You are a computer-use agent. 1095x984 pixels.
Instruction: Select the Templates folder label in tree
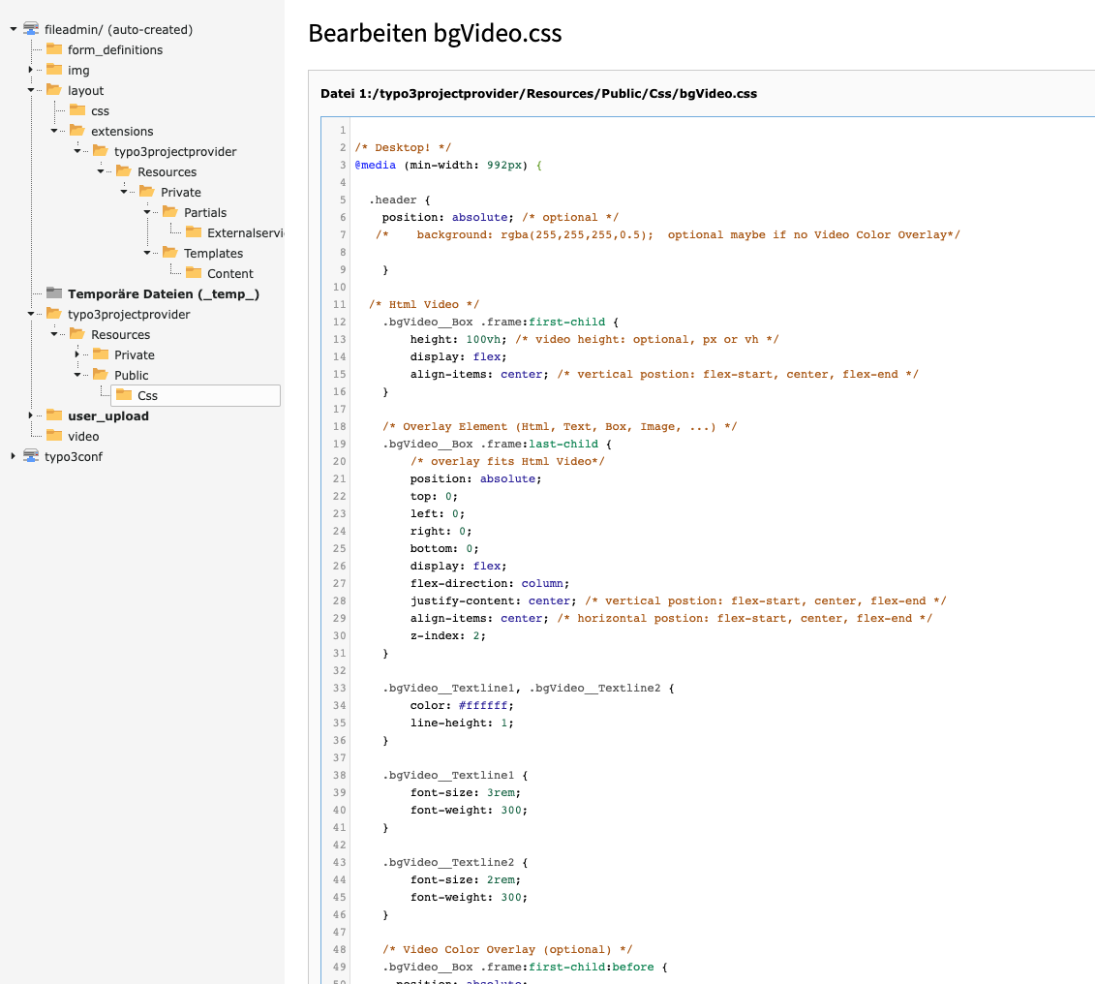tap(213, 253)
